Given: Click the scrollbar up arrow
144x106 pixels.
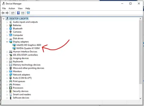Looking at the screenshot, I should pyautogui.click(x=141, y=19).
